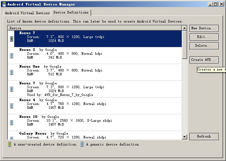This screenshot has width=226, height=161.
Task: Click 'A generic device definition.' legend text
Action: click(113, 144)
